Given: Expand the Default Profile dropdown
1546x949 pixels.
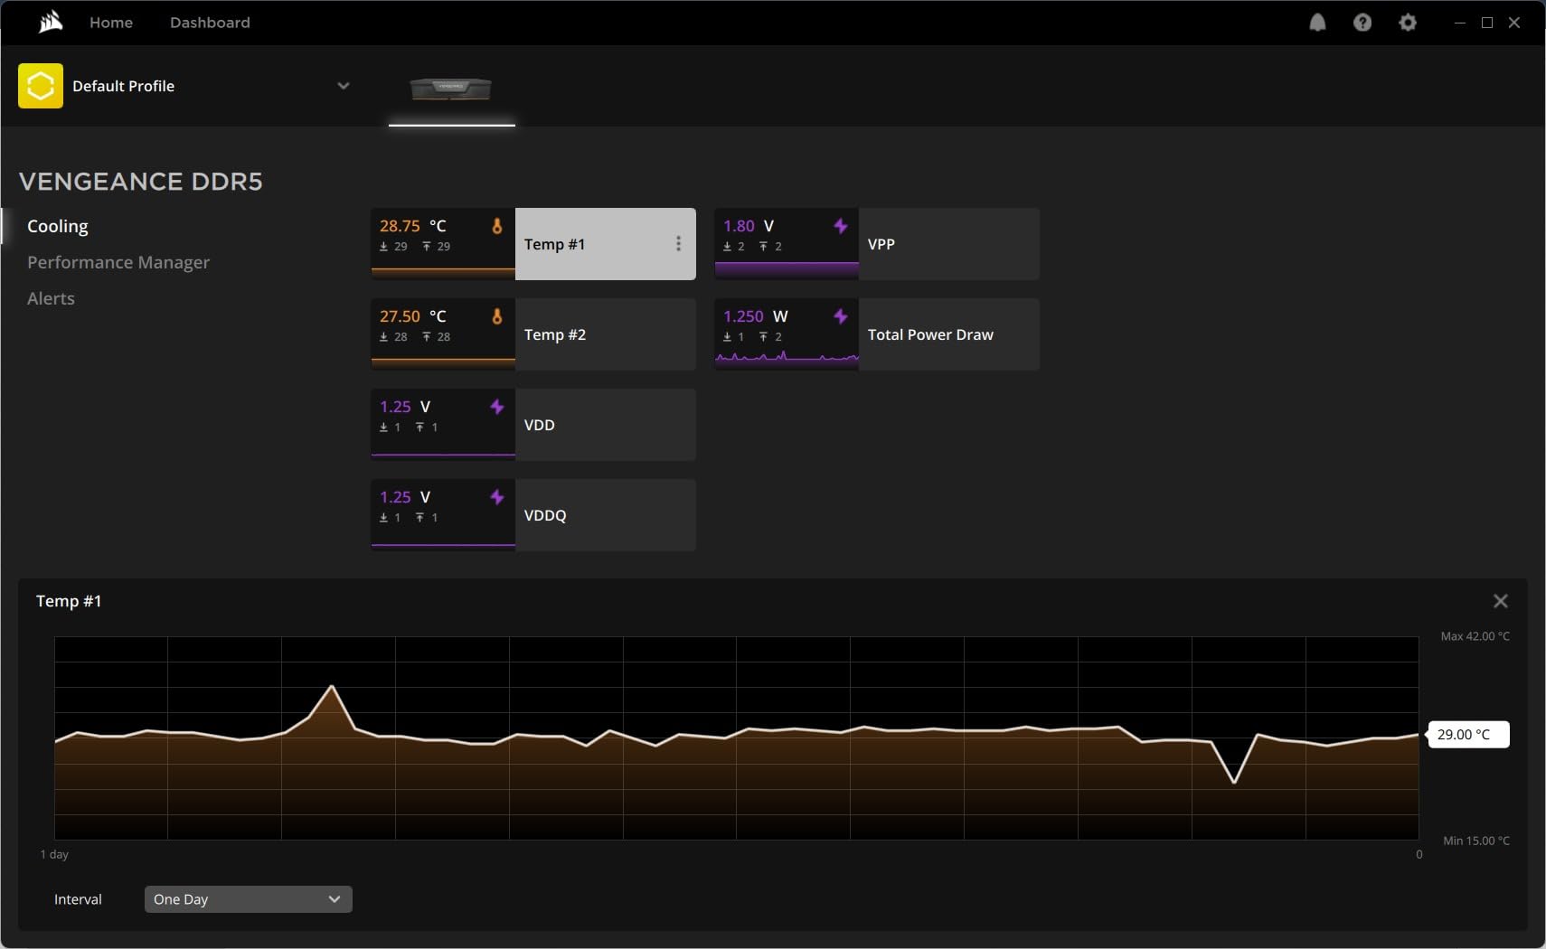Looking at the screenshot, I should click(x=344, y=86).
